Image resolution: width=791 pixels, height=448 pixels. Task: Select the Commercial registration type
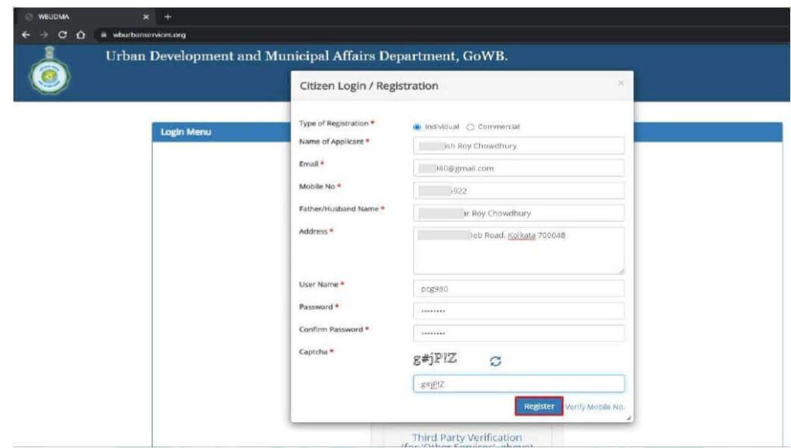coord(470,127)
